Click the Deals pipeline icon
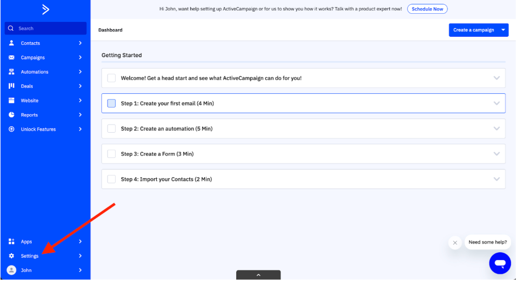Screen dimensions: 518x289 (12, 86)
